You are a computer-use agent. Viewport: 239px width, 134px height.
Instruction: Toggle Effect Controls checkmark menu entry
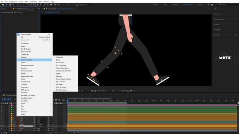point(35,35)
